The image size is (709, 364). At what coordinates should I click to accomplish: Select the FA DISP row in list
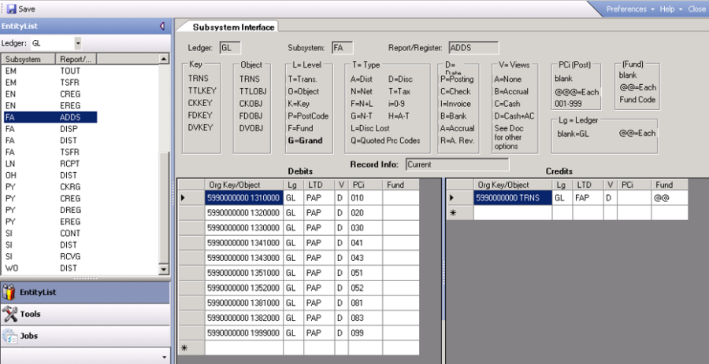coord(47,131)
